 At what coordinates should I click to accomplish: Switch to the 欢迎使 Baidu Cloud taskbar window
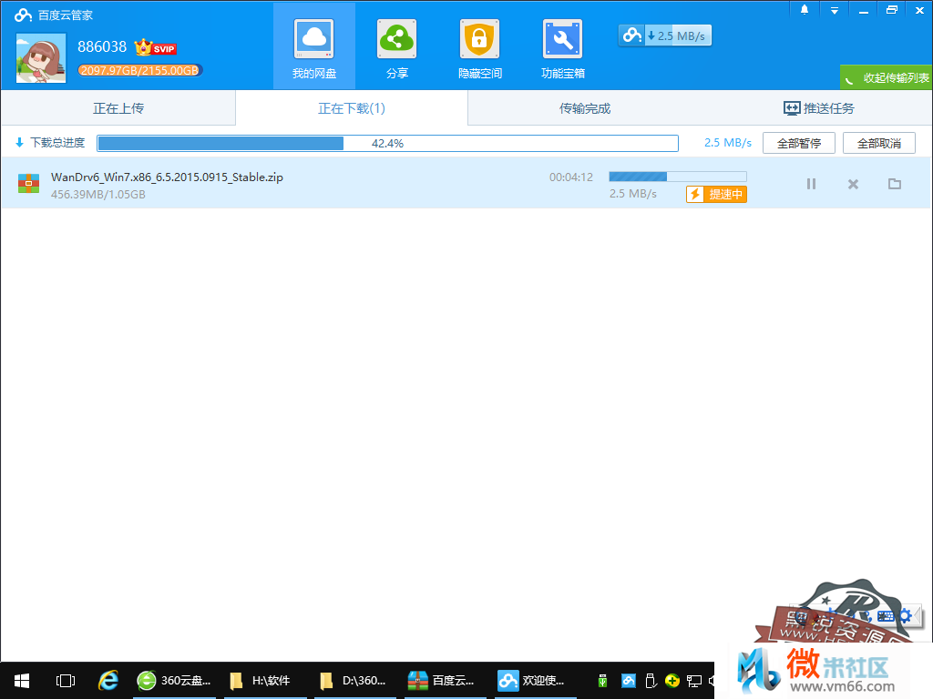point(536,681)
